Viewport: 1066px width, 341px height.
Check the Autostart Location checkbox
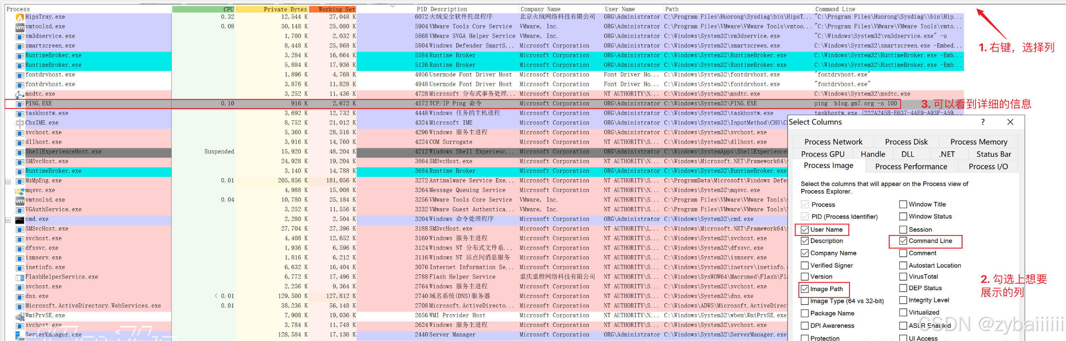tap(903, 265)
